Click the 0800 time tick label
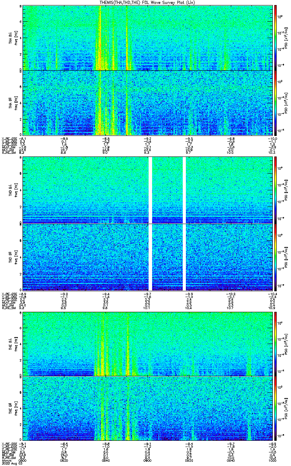The image size is (291, 466). tap(23, 460)
